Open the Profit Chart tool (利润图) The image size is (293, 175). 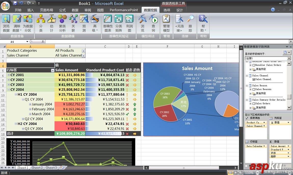click(x=129, y=23)
